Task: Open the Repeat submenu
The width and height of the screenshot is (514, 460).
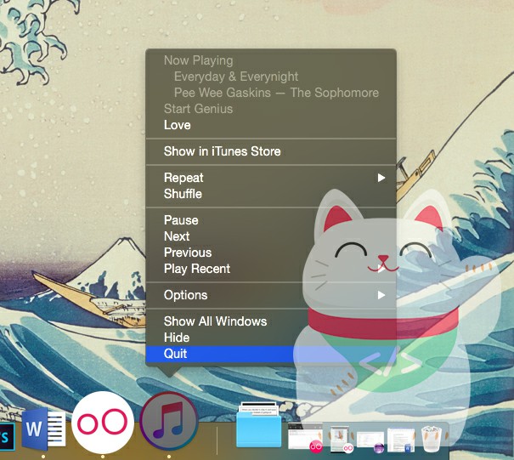Action: pos(271,178)
